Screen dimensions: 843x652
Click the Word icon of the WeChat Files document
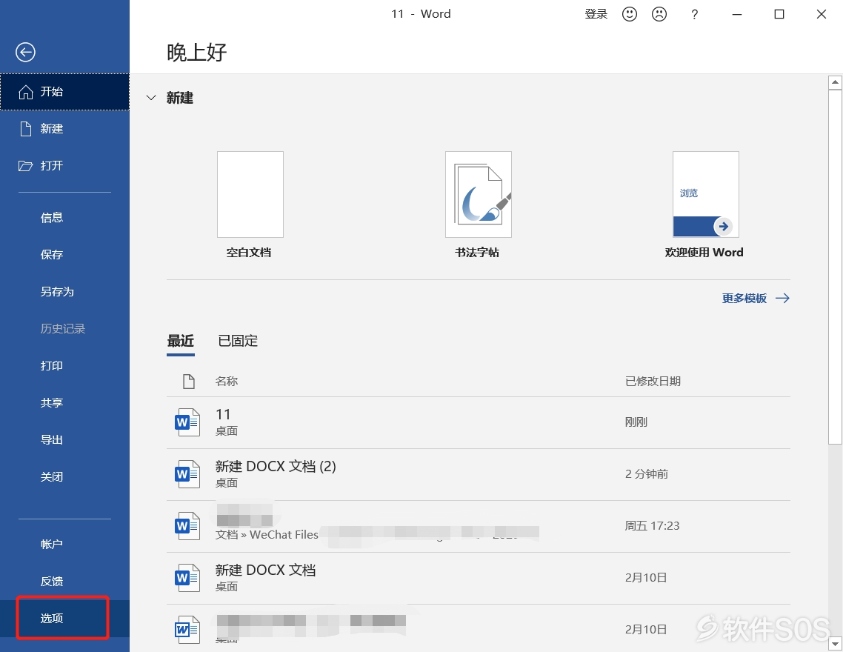click(187, 526)
